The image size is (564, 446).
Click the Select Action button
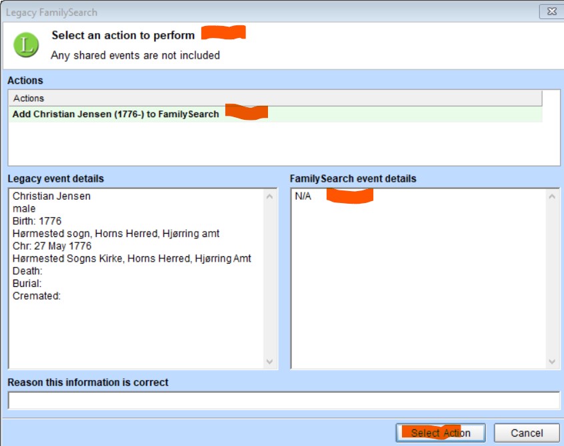(441, 433)
